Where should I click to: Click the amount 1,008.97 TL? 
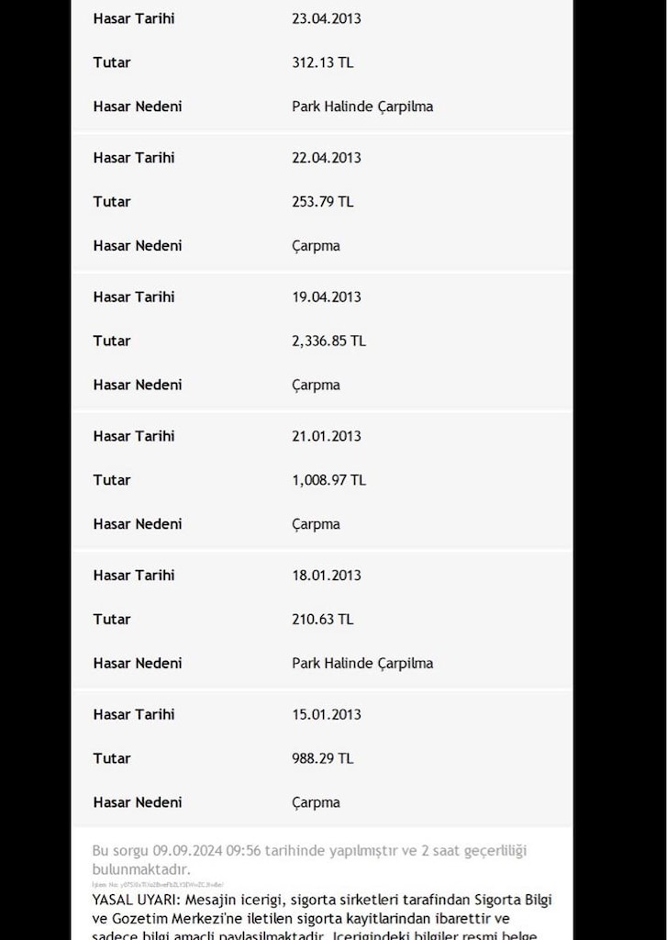coord(328,480)
